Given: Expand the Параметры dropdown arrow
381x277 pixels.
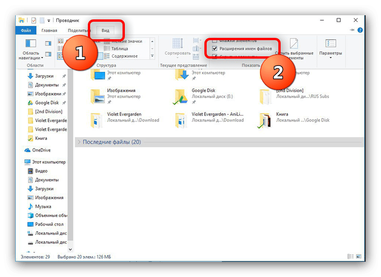Looking at the screenshot, I should tap(331, 58).
